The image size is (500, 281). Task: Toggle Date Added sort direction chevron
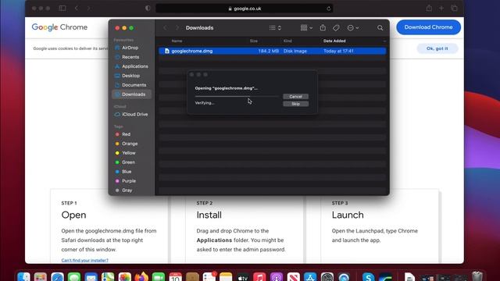[384, 41]
